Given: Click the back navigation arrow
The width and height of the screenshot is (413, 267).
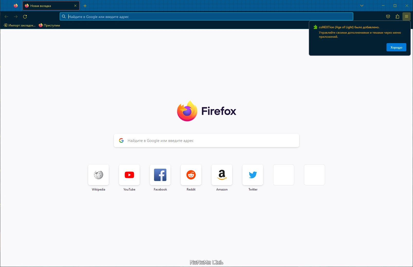Looking at the screenshot, I should click(6, 16).
